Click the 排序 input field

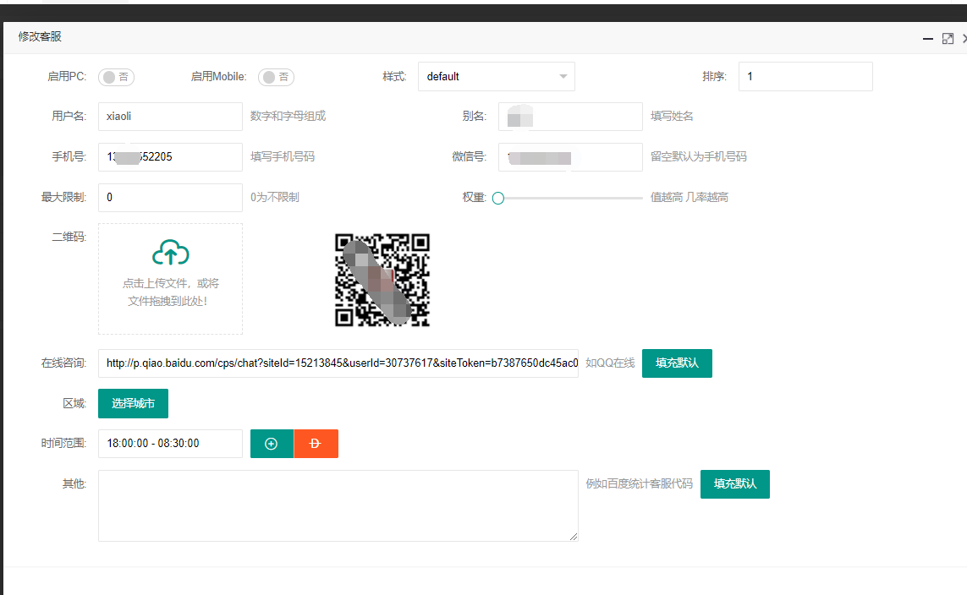pyautogui.click(x=805, y=76)
